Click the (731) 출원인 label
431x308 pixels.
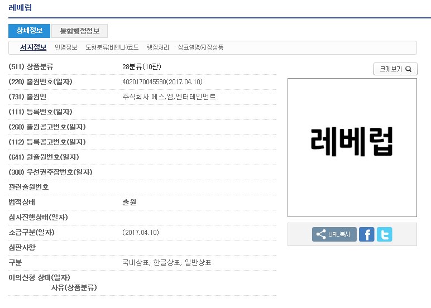(x=27, y=97)
